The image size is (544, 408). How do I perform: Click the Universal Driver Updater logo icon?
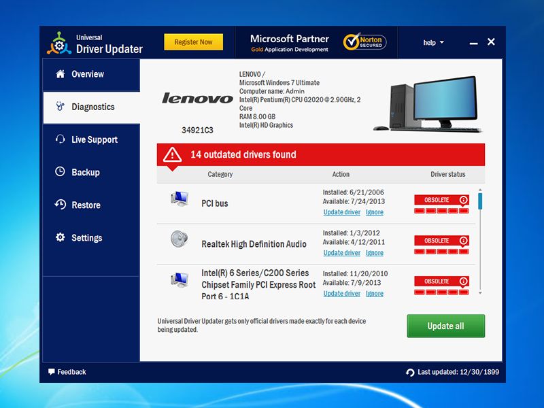click(58, 43)
